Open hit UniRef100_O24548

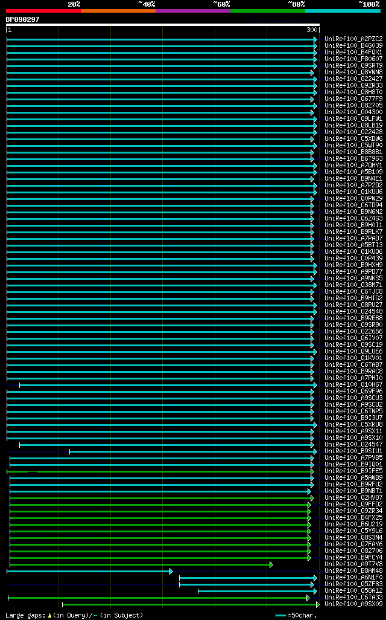pyautogui.click(x=353, y=312)
